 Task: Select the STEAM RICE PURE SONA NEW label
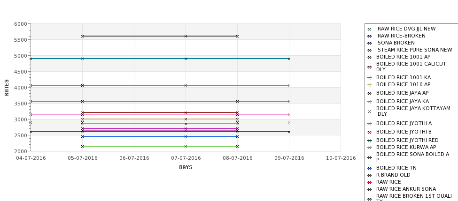coord(415,50)
